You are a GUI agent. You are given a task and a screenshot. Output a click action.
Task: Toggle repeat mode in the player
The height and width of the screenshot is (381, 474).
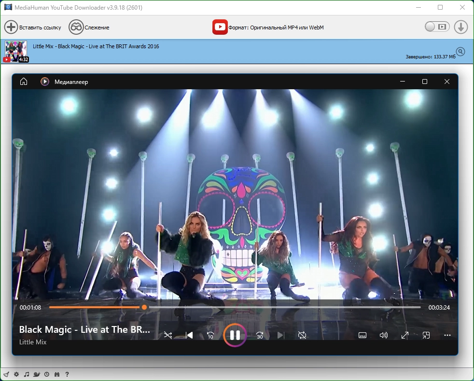coord(302,335)
